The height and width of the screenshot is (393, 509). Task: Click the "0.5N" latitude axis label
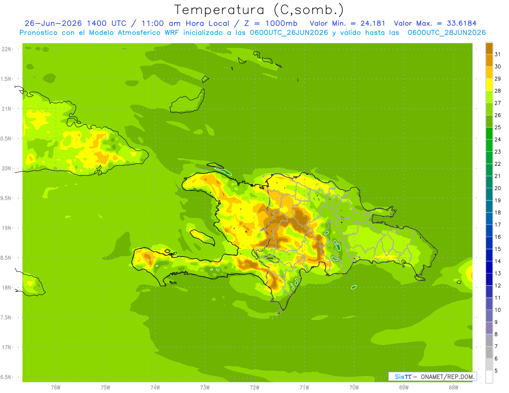6,139
